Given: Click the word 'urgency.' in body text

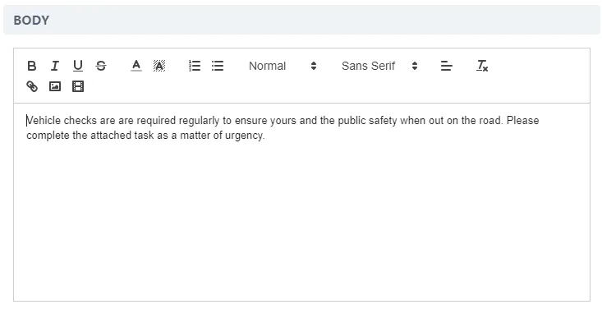Looking at the screenshot, I should [x=245, y=136].
